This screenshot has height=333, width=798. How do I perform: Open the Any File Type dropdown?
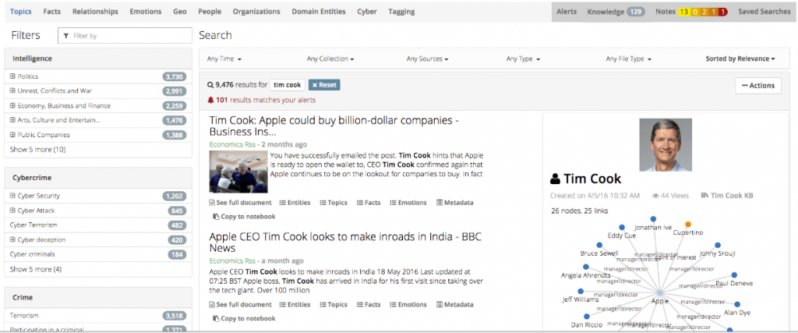[627, 59]
